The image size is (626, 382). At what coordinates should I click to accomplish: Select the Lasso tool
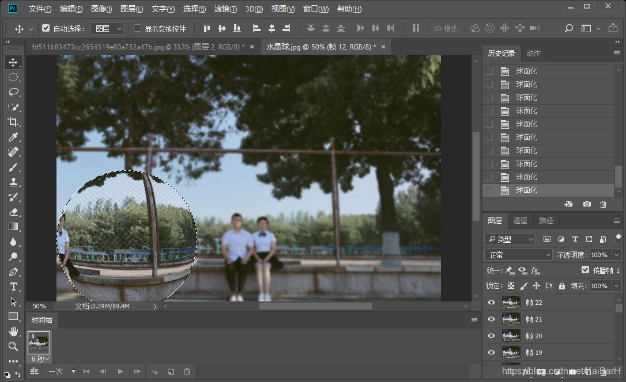coord(13,93)
